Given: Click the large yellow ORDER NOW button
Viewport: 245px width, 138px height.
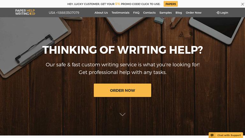Looking at the screenshot, I should click(122, 90).
